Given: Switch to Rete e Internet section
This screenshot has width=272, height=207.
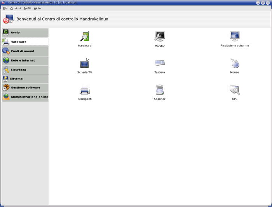Looking at the screenshot, I should tap(25, 60).
